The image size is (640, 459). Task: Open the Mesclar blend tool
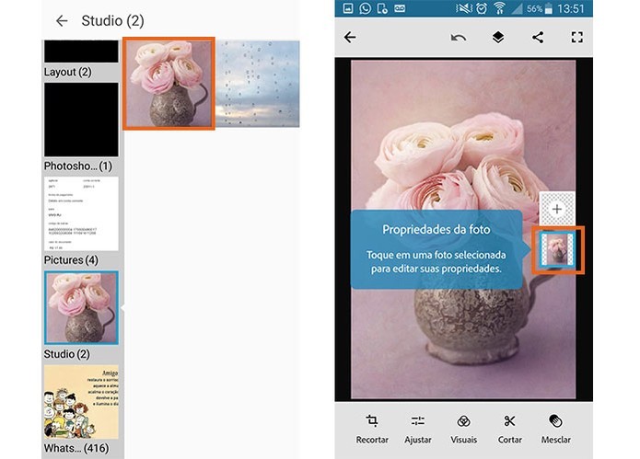555,430
